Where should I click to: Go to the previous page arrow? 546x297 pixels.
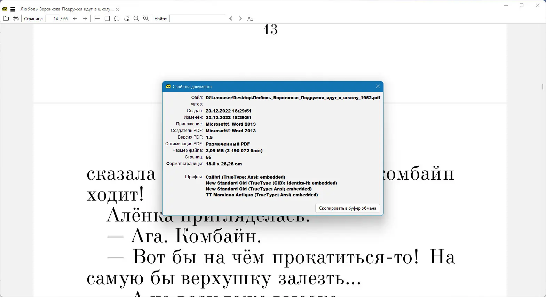tap(75, 18)
